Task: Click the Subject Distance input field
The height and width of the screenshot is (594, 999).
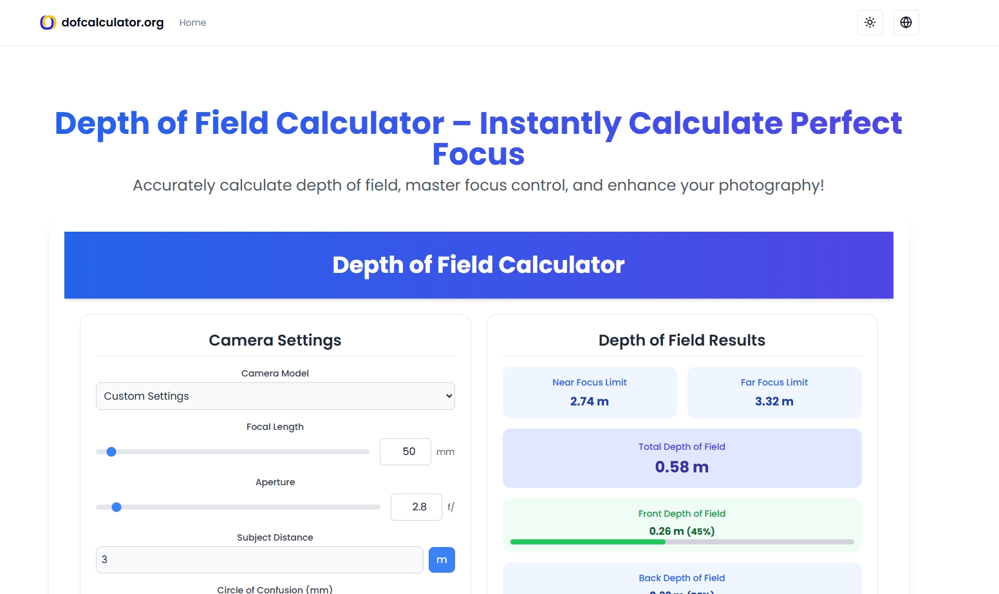Action: (x=259, y=560)
